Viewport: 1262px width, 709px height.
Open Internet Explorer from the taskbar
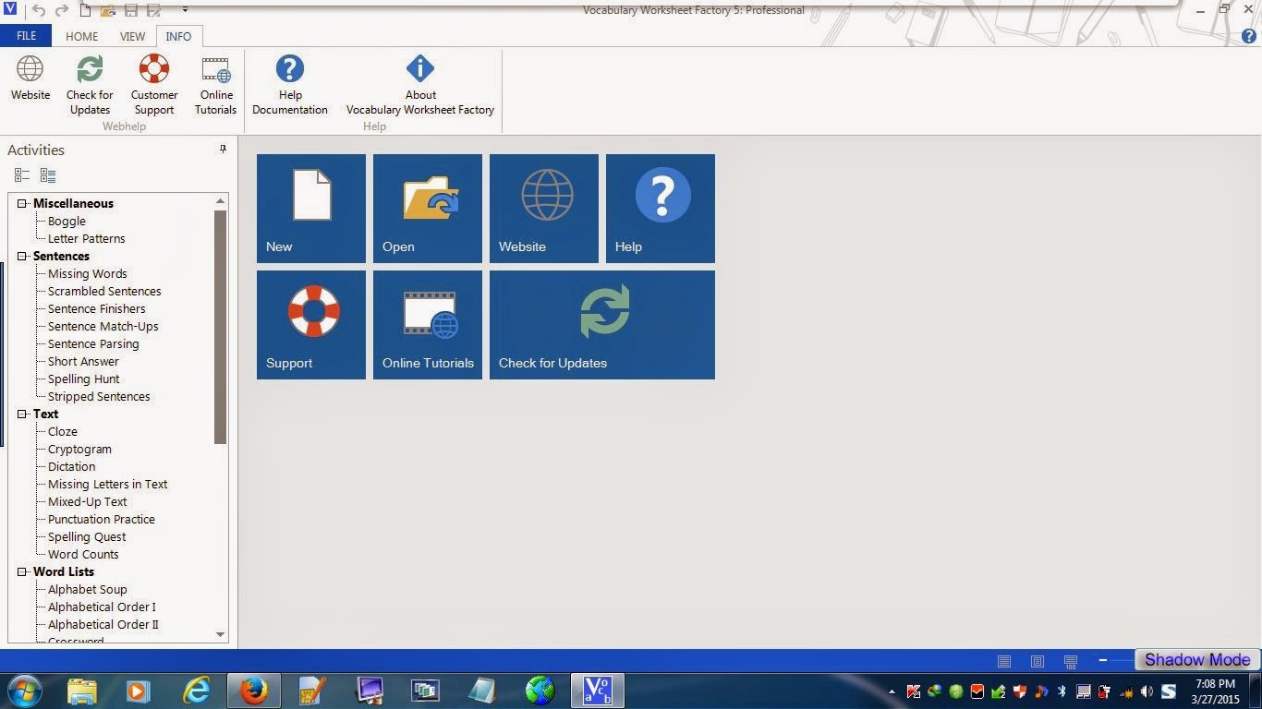tap(196, 690)
